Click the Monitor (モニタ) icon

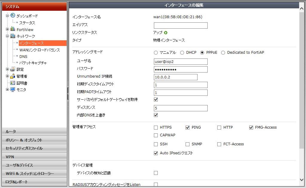13,90
